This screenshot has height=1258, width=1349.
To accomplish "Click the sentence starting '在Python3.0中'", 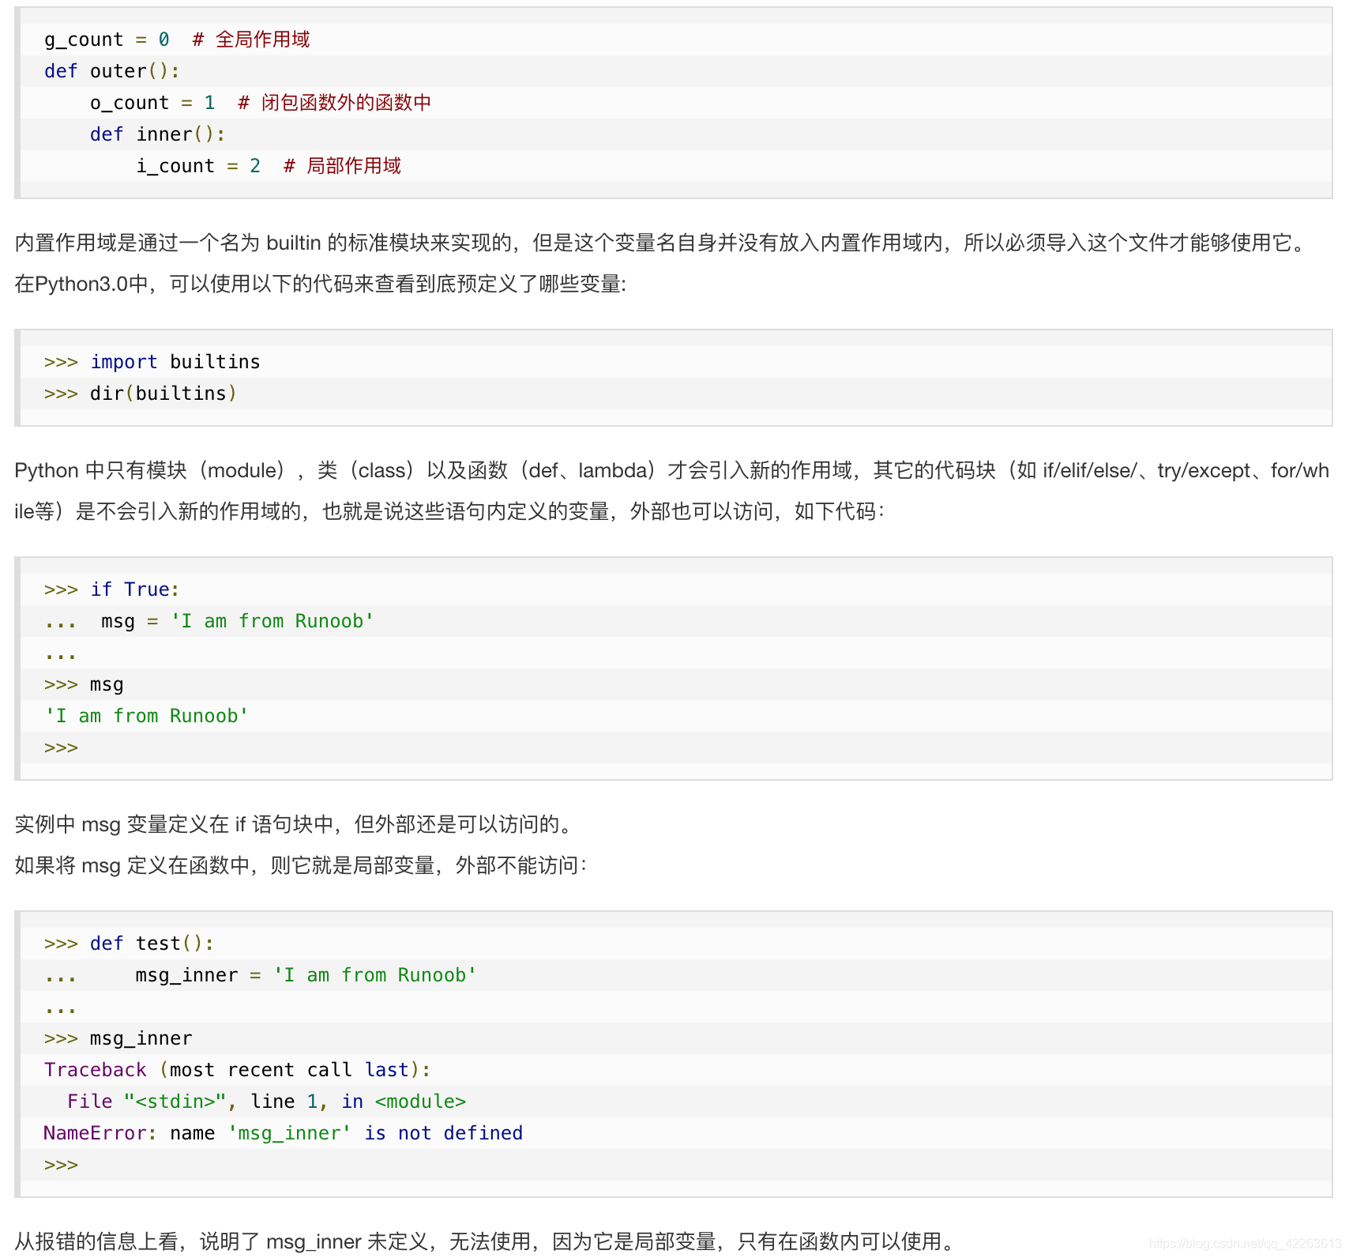I will pyautogui.click(x=321, y=284).
